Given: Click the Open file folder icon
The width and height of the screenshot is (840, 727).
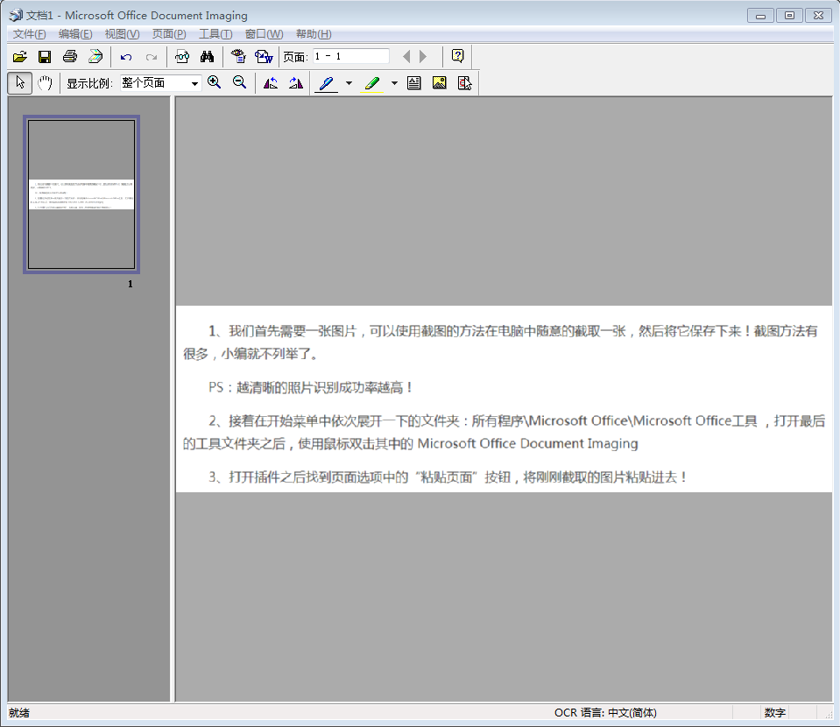Looking at the screenshot, I should [20, 56].
